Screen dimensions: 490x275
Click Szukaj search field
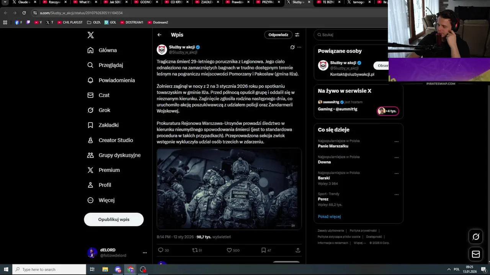click(x=352, y=35)
